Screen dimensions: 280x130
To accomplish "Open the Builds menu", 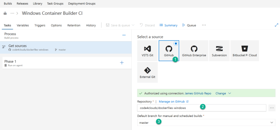I will 8,3.
